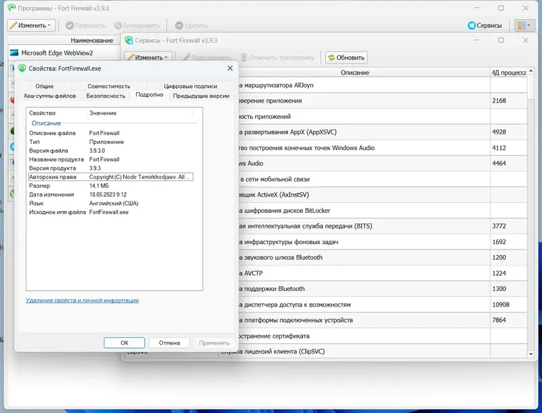Select Windows Audio endpoint builder row 4112
This screenshot has height=413, width=542.
(x=383, y=148)
